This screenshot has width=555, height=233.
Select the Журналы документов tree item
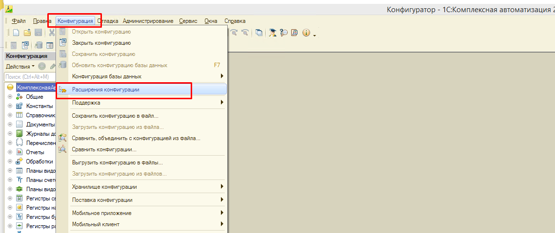pyautogui.click(x=40, y=133)
